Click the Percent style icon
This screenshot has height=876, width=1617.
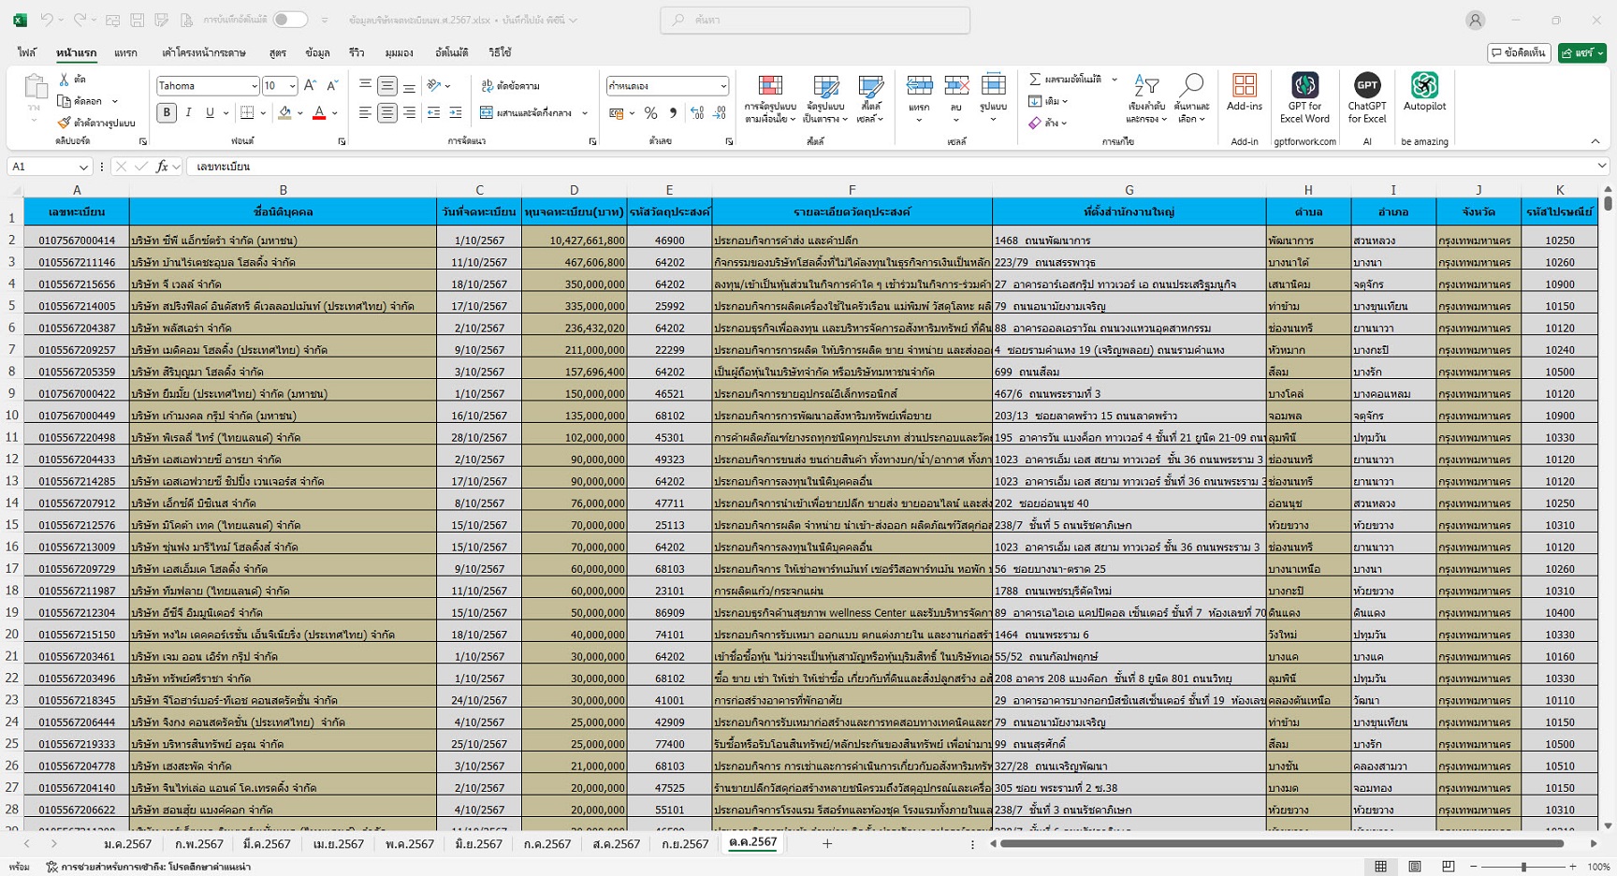click(651, 113)
